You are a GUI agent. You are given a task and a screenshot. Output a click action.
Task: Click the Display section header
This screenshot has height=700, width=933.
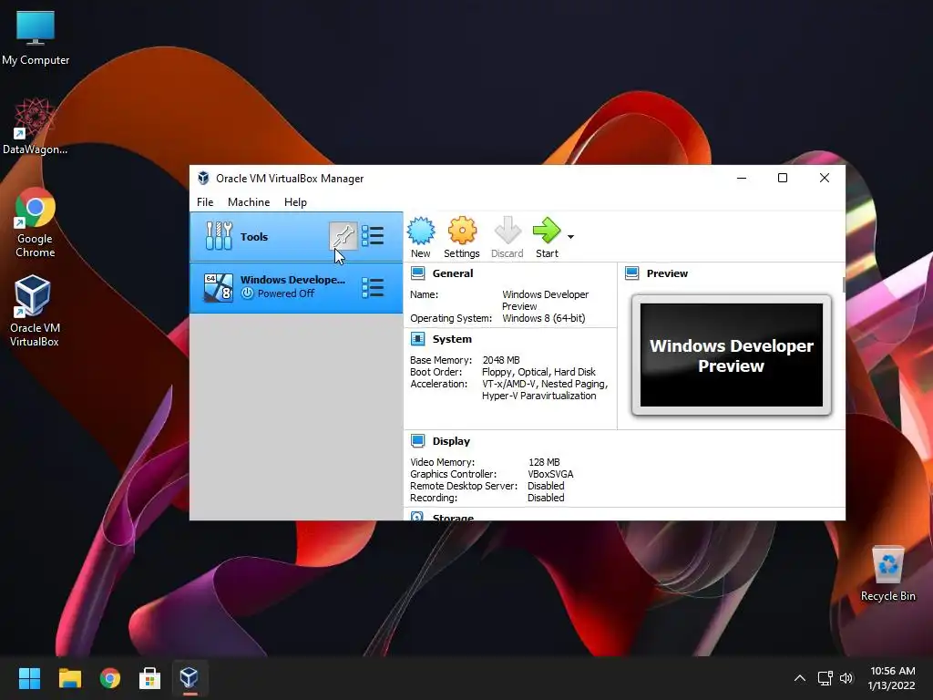451,441
